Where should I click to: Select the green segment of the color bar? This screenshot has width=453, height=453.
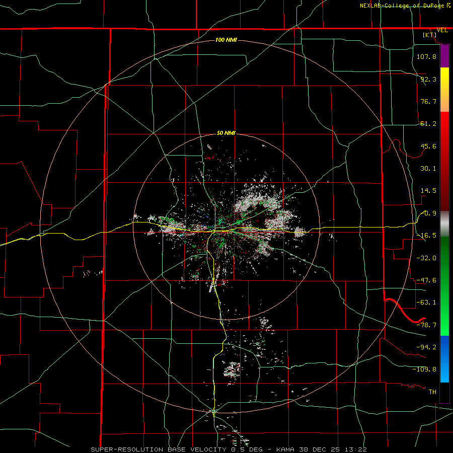444,286
